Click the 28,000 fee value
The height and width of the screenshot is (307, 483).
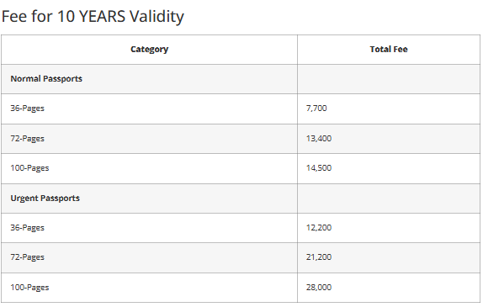coord(319,288)
